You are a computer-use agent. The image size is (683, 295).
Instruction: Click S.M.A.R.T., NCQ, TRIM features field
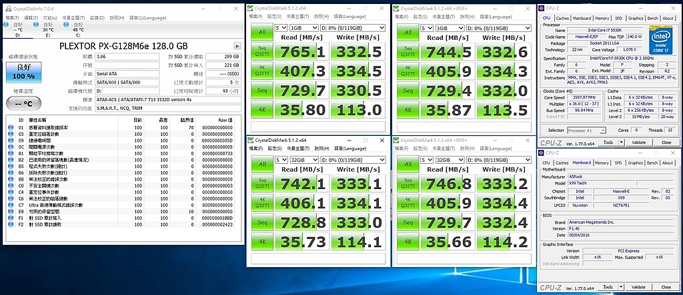point(167,109)
